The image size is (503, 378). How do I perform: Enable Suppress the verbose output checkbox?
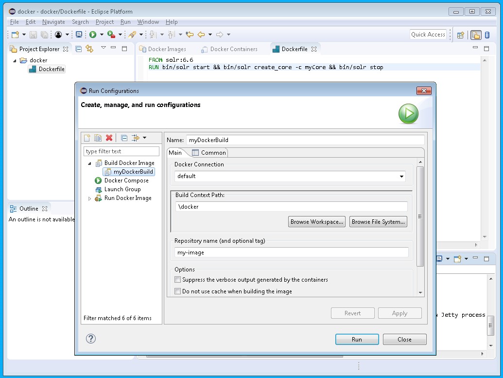tap(178, 280)
